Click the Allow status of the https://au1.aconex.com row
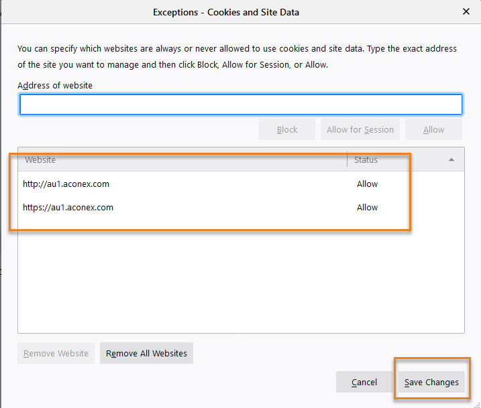This screenshot has width=481, height=408. pyautogui.click(x=367, y=208)
